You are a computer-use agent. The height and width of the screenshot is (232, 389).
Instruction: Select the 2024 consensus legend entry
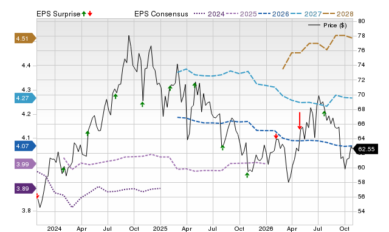(x=209, y=14)
